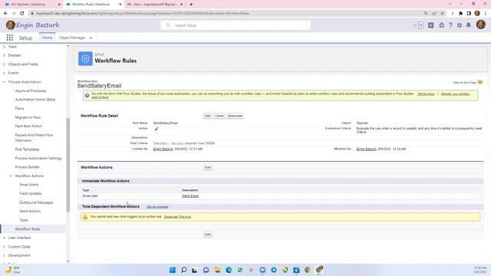The width and height of the screenshot is (491, 276).
Task: Click the Deactivate button
Action: [236, 116]
